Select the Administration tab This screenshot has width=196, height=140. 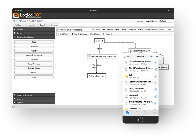click(54, 25)
